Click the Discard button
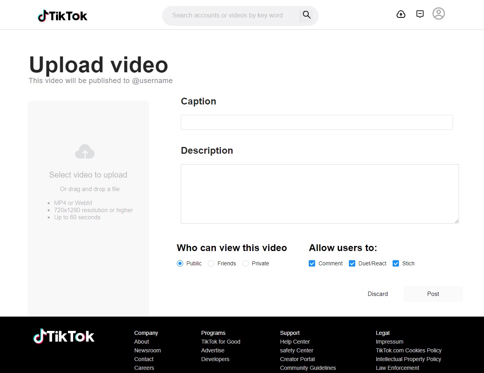This screenshot has width=484, height=373. coord(378,294)
